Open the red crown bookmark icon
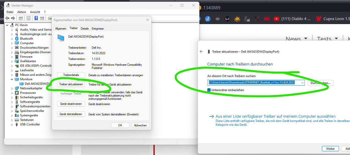This screenshot has height=155, width=350. (x=267, y=19)
